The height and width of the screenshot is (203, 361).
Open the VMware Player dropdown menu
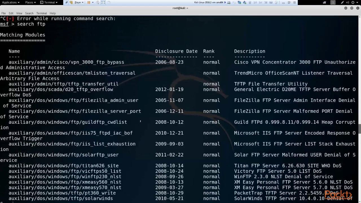tap(79, 2)
